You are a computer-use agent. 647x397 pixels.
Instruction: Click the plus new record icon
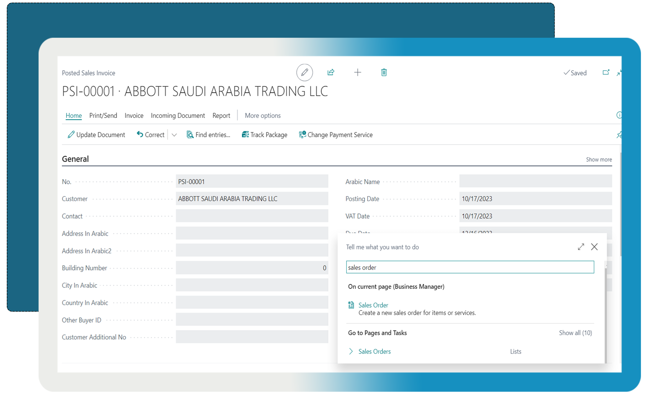[x=357, y=73]
